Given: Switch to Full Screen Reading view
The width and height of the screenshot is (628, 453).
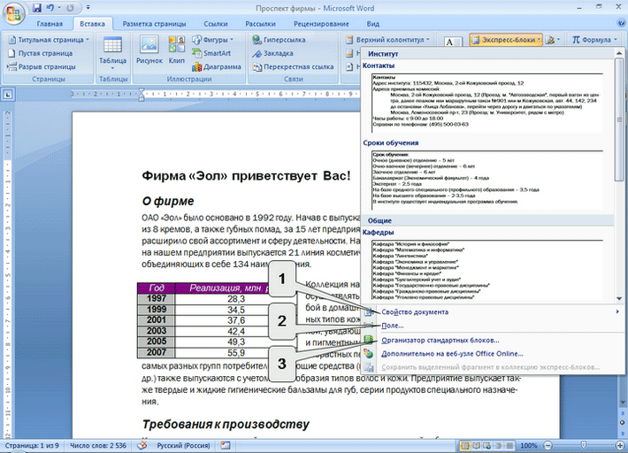Looking at the screenshot, I should (x=476, y=445).
